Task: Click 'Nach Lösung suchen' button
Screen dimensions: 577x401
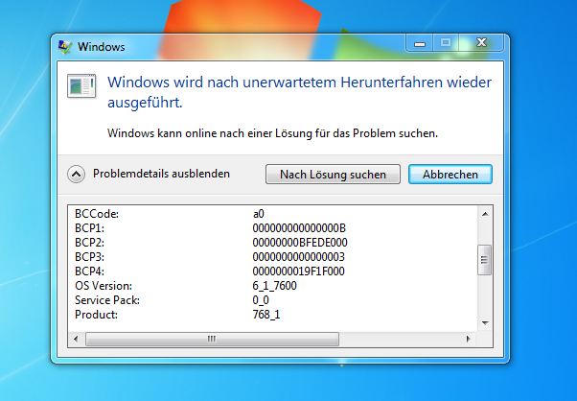Action: tap(333, 175)
